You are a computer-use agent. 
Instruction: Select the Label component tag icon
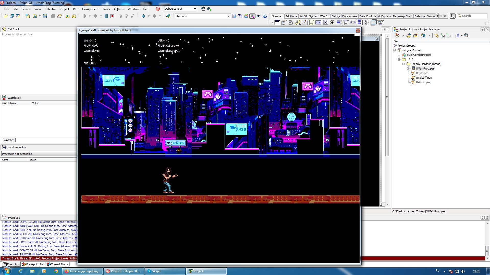(x=298, y=23)
